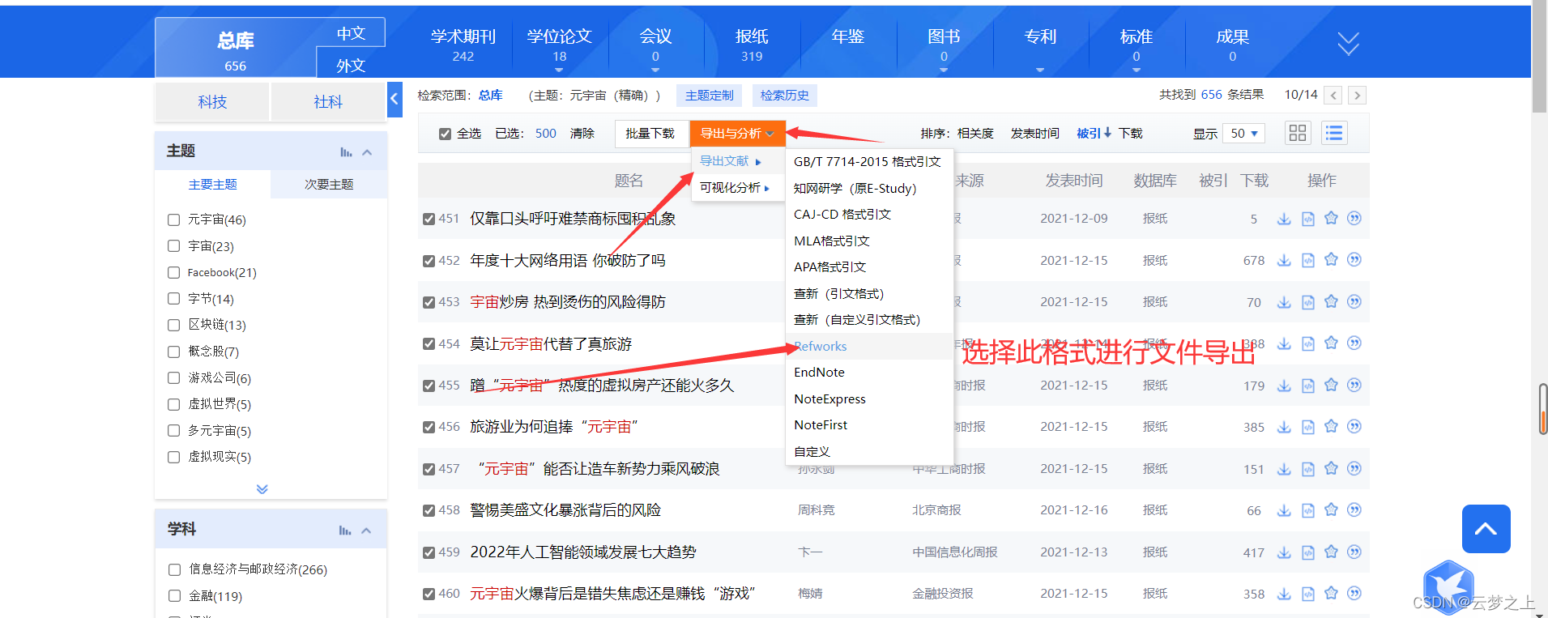Favorite the article in row 453
Viewport: 1548px width, 618px height.
[1331, 301]
